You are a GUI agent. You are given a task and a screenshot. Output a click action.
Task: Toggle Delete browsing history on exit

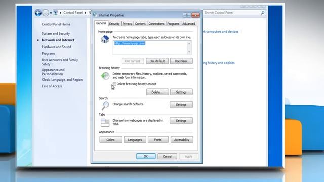[114, 84]
